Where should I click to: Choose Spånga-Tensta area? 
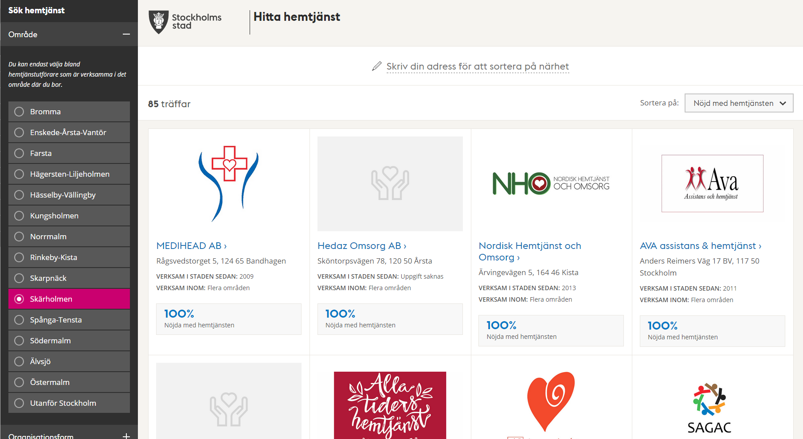(x=69, y=320)
